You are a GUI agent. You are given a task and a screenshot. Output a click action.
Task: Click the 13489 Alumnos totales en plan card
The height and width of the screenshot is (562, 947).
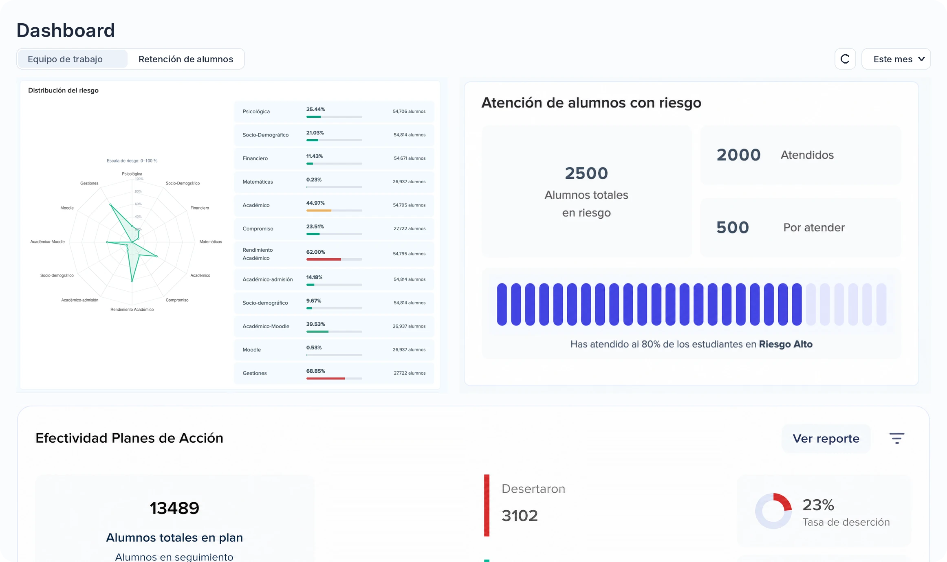coord(175,518)
